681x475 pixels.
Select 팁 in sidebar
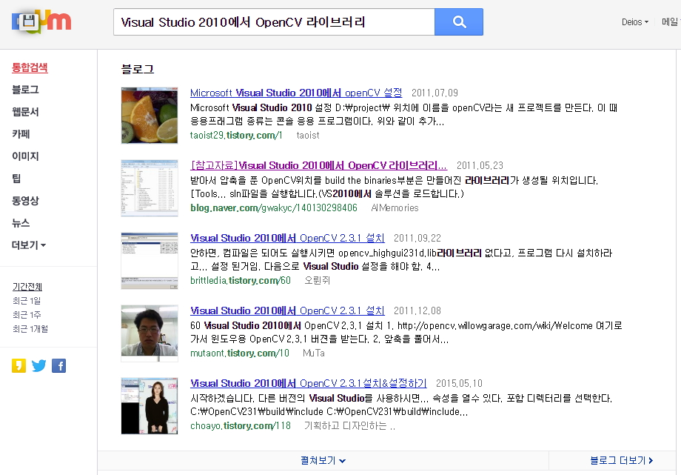16,179
